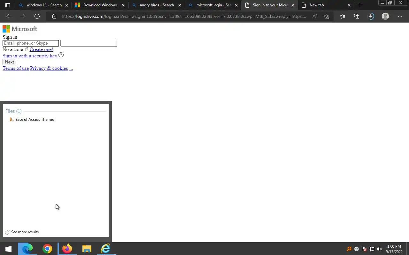Viewport: 409px width, 255px height.
Task: Close the windows 11 - Search tab
Action: [x=67, y=5]
